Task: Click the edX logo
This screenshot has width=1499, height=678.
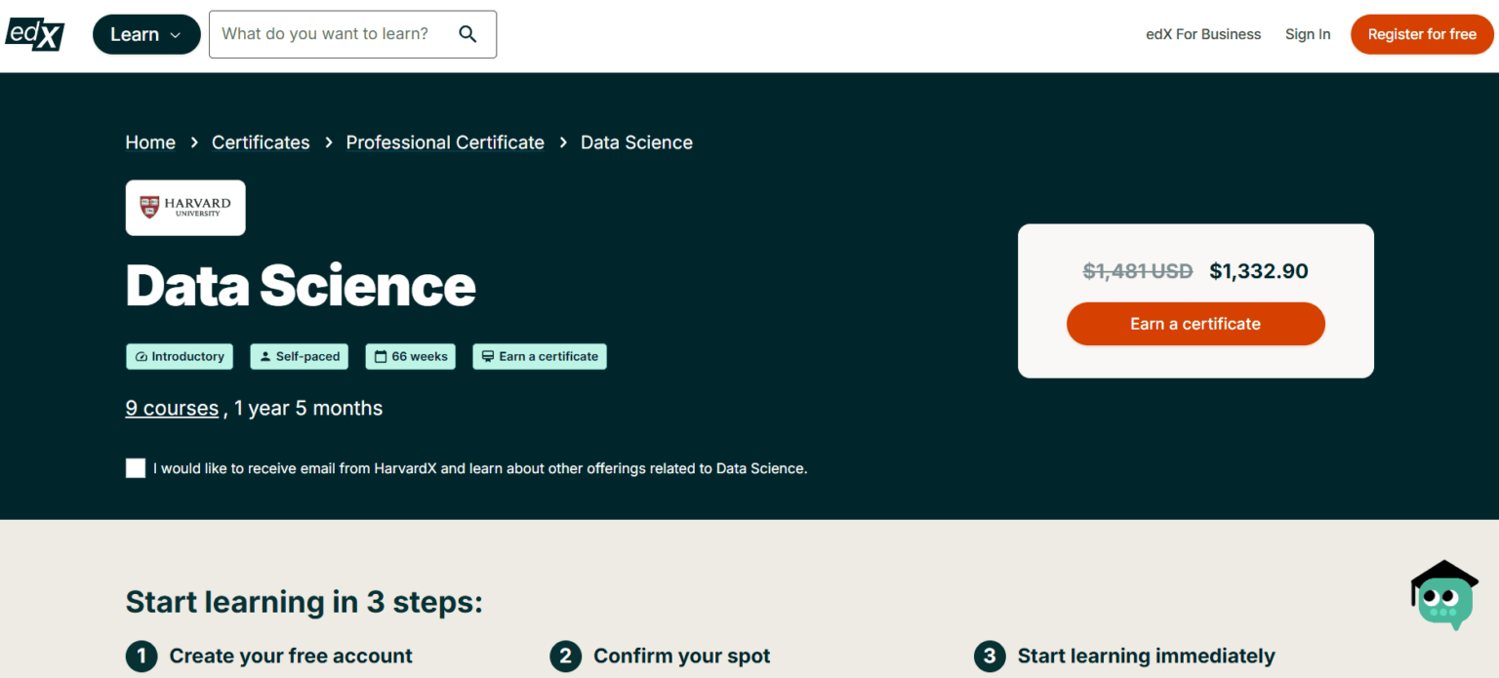Action: point(34,34)
